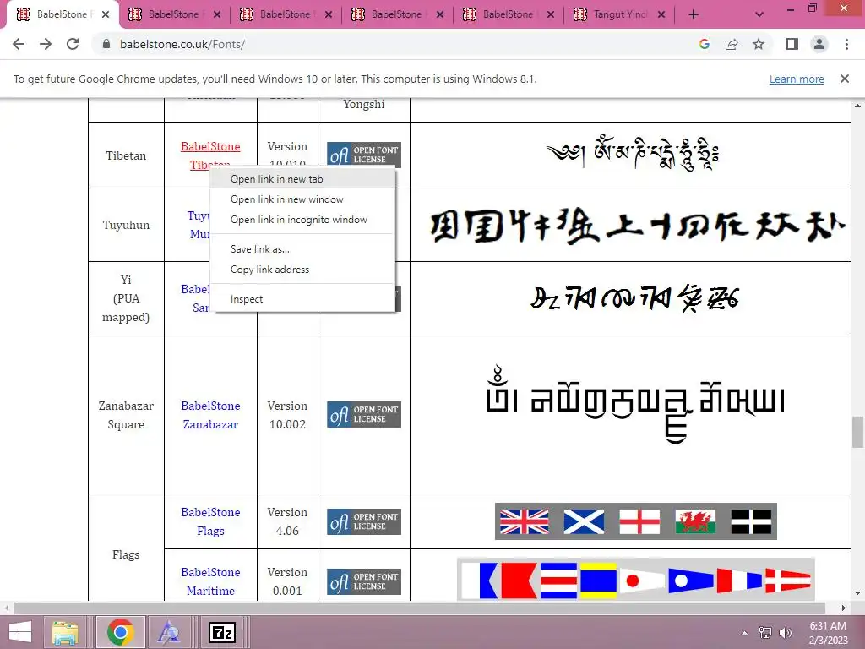Screen dimensions: 865x649
Task: Open the Windows Start menu
Action: (20, 632)
